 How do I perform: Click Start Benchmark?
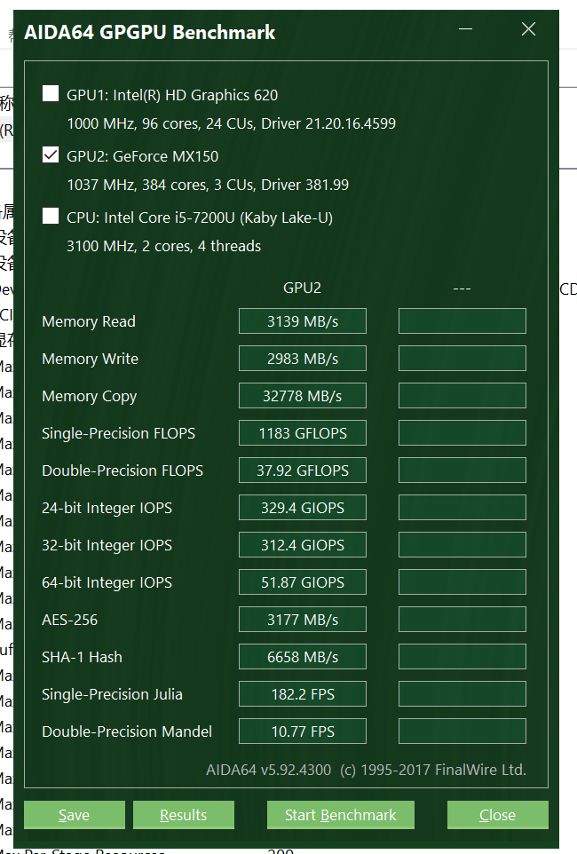pos(341,815)
